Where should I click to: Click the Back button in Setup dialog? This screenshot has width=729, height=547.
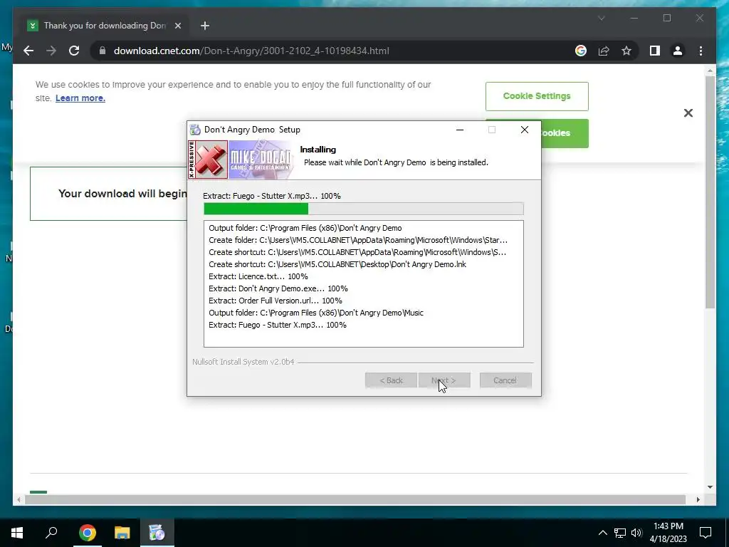pos(391,380)
